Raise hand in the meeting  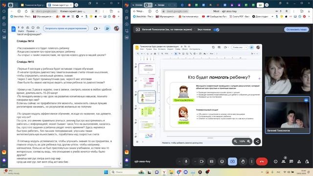tap(243, 161)
